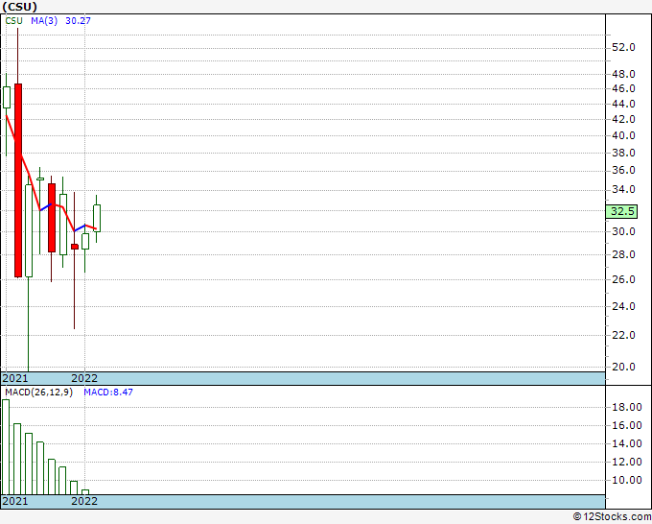This screenshot has width=652, height=524.
Task: Click the tallest MACD histogram bar
Action: (x=6, y=447)
